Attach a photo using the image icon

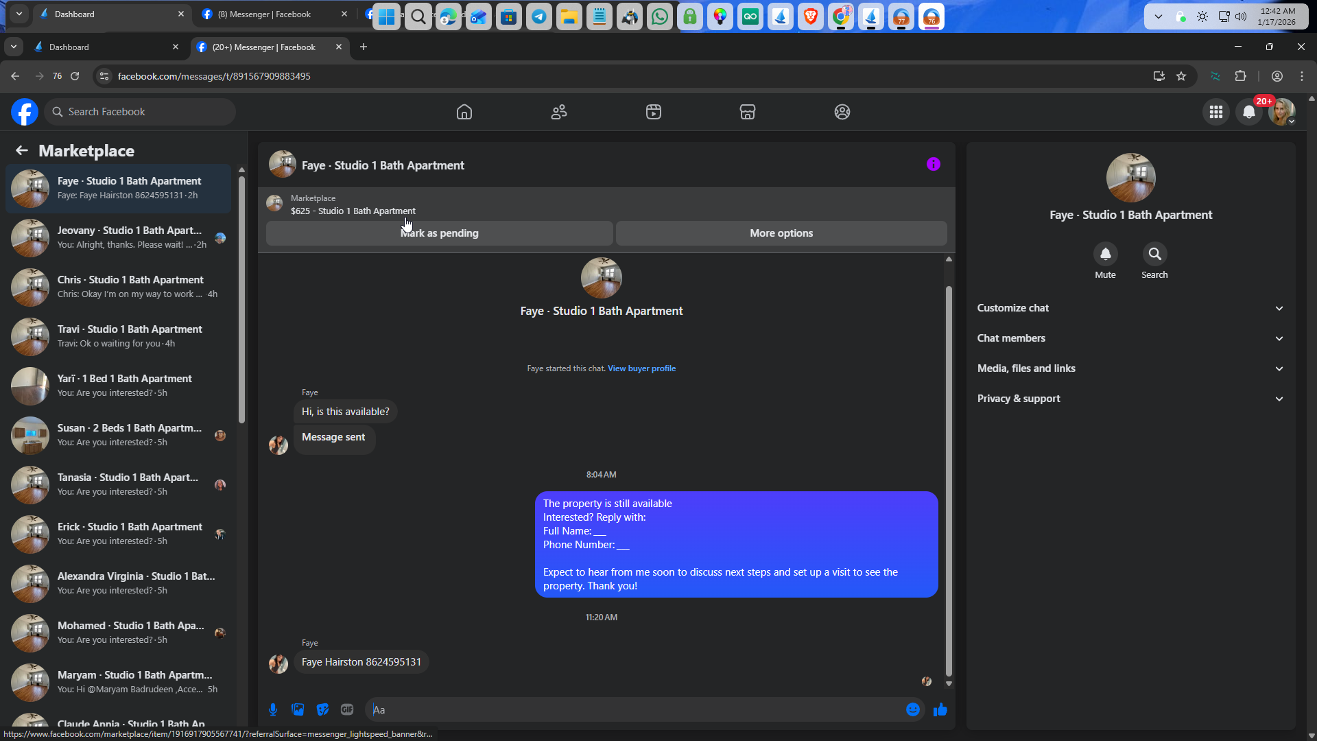click(298, 709)
